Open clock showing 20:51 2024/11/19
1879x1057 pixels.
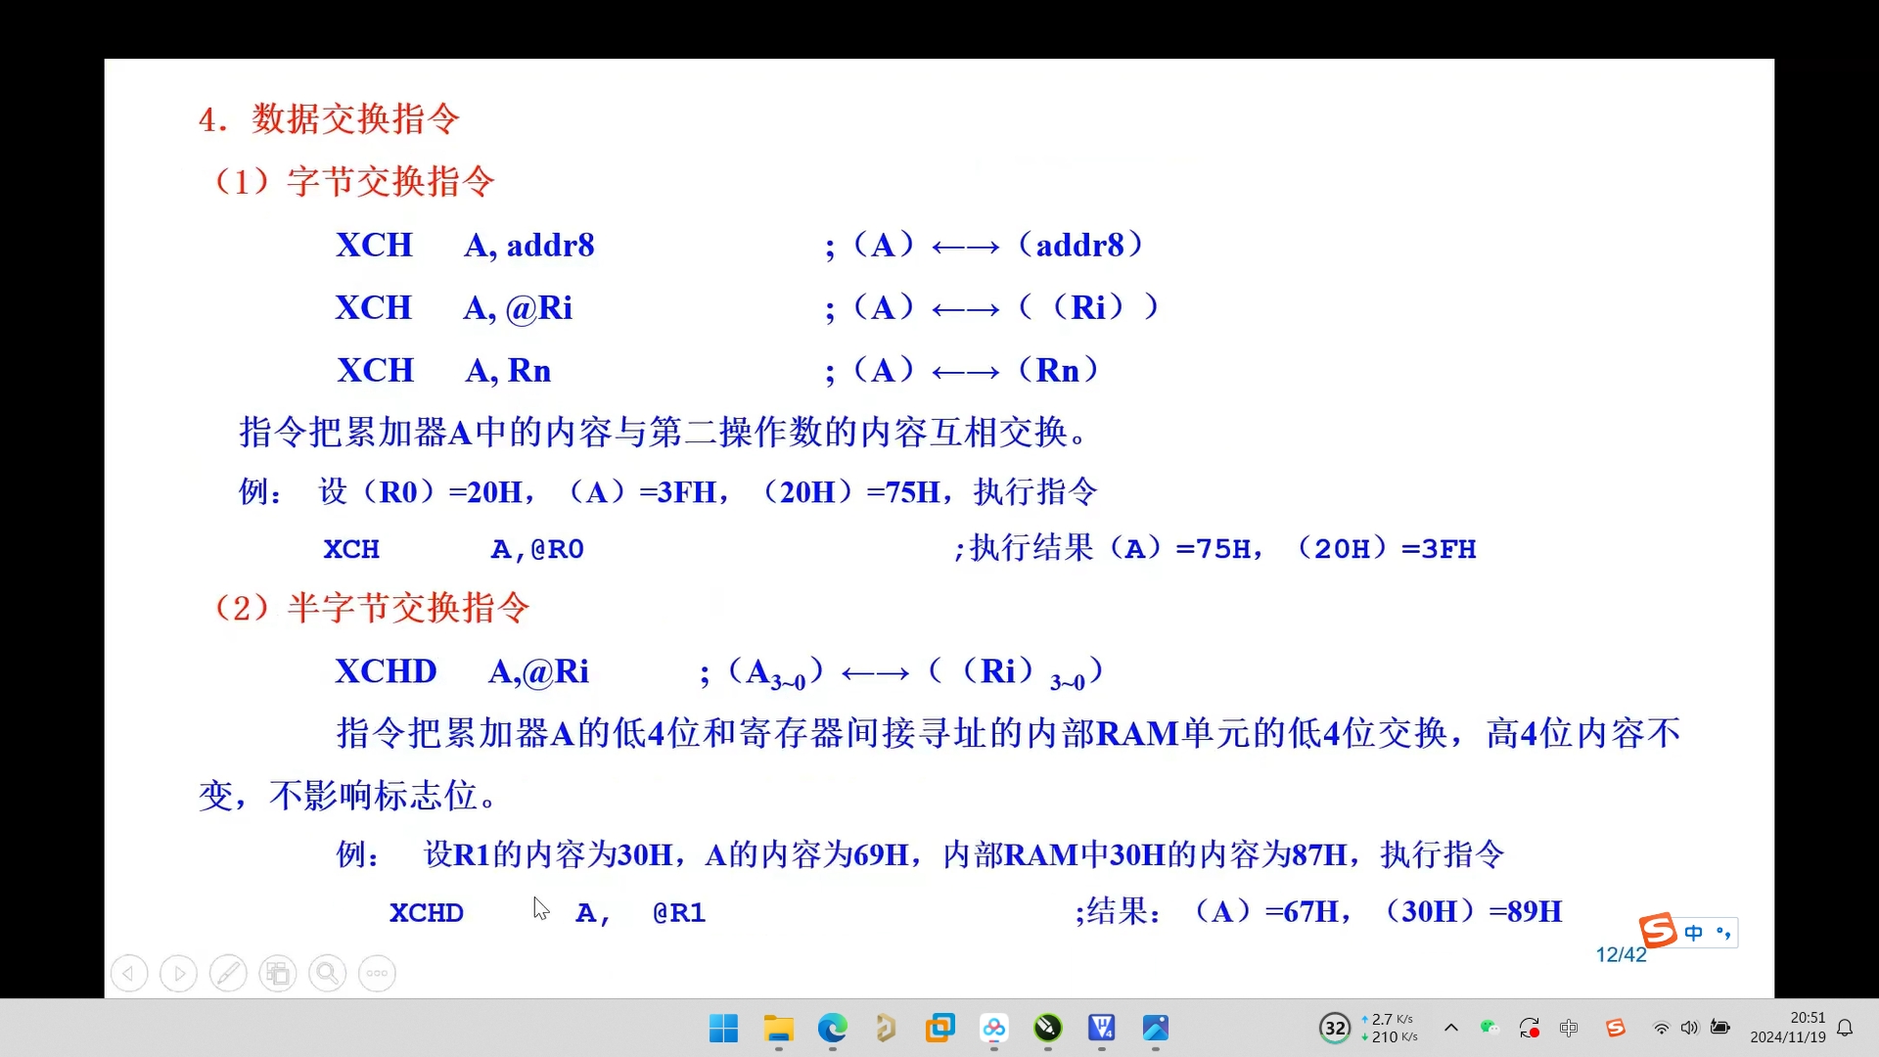coord(1788,1028)
